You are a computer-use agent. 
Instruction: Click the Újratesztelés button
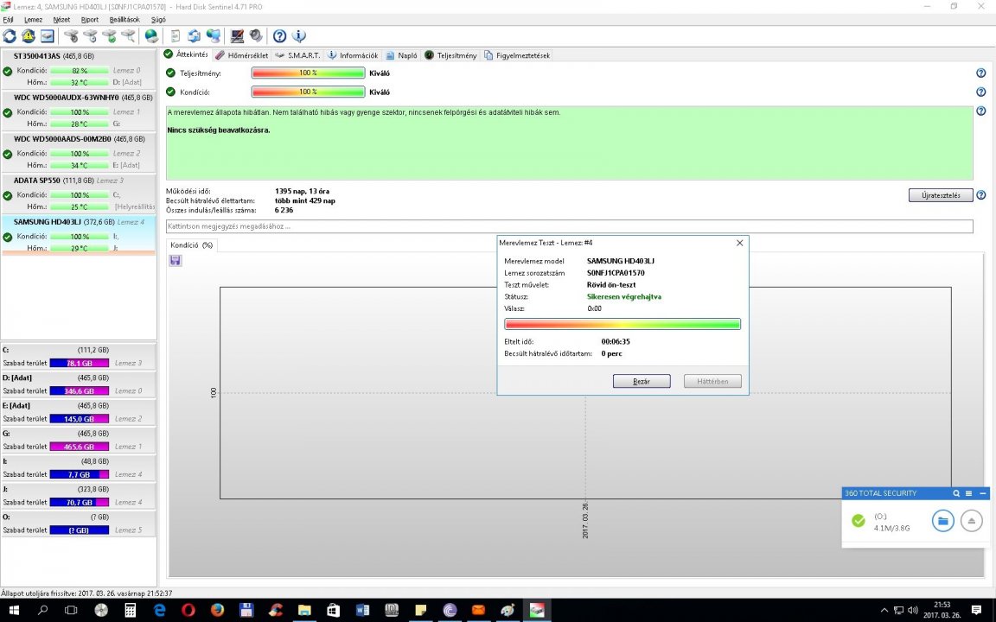coord(941,195)
